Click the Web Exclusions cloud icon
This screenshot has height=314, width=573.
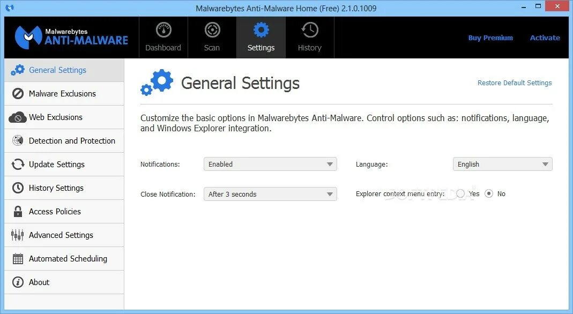tap(18, 117)
